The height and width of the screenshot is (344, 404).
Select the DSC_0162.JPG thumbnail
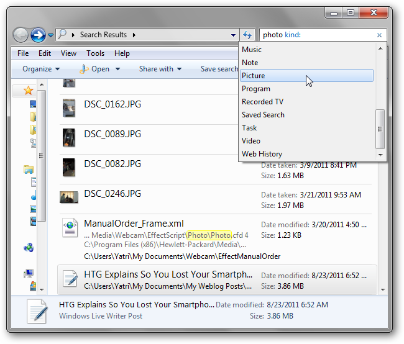pos(69,108)
